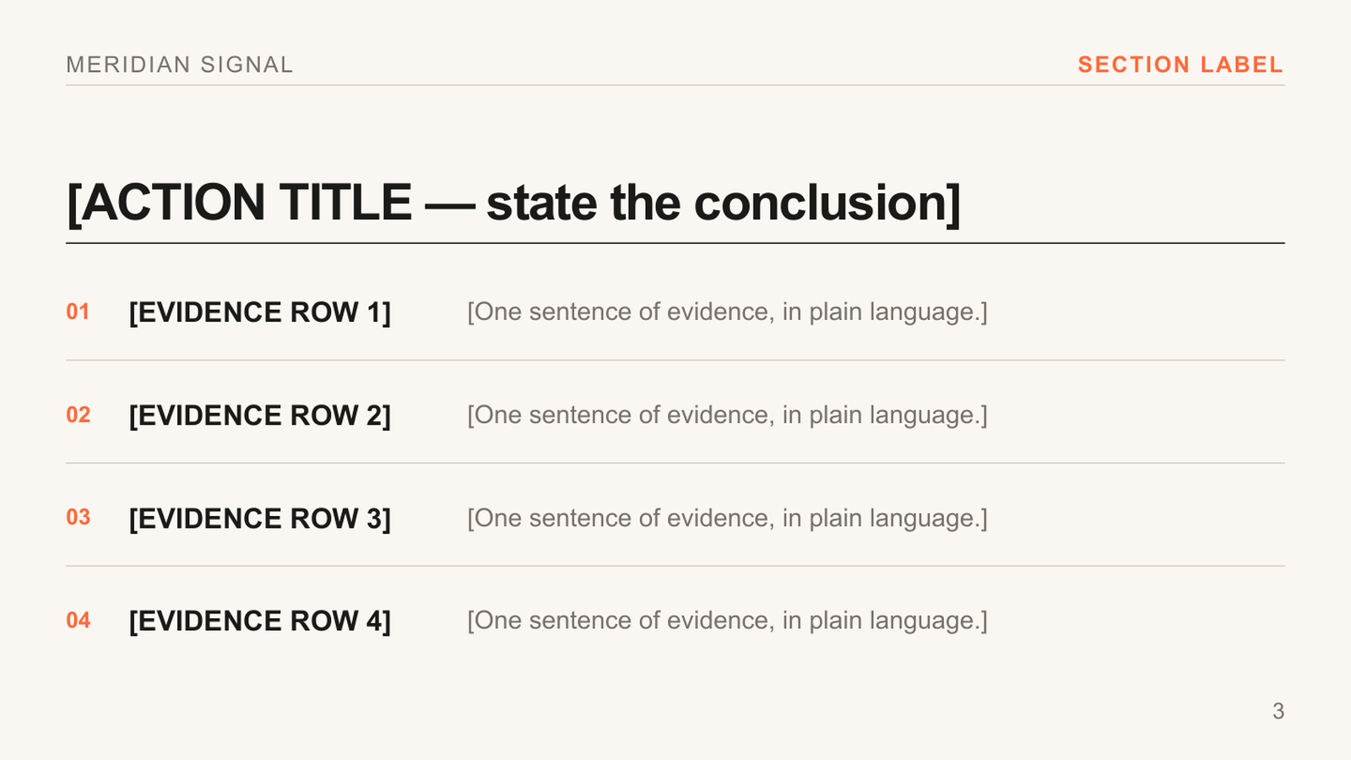Viewport: 1351px width, 760px height.
Task: Click the evidence sentence beside row 01
Action: 727,312
